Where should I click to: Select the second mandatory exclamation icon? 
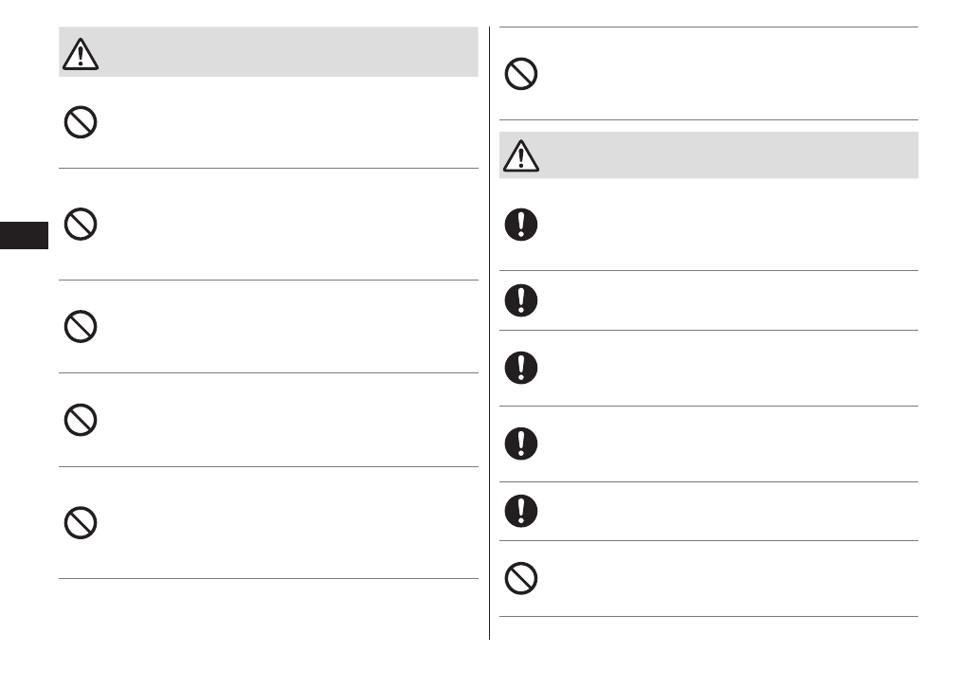tap(521, 300)
